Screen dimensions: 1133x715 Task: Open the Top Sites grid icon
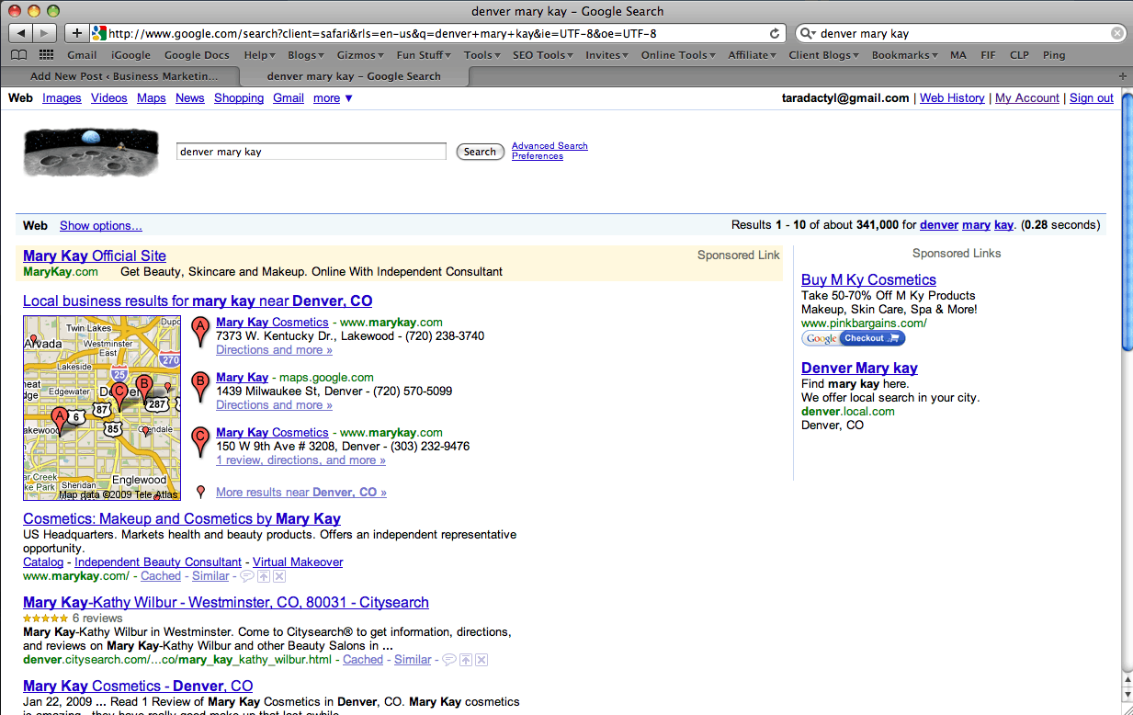pos(46,55)
